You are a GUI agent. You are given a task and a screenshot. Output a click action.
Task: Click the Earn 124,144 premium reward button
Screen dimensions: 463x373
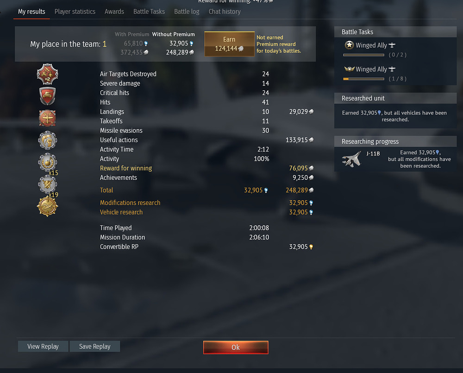pyautogui.click(x=230, y=44)
